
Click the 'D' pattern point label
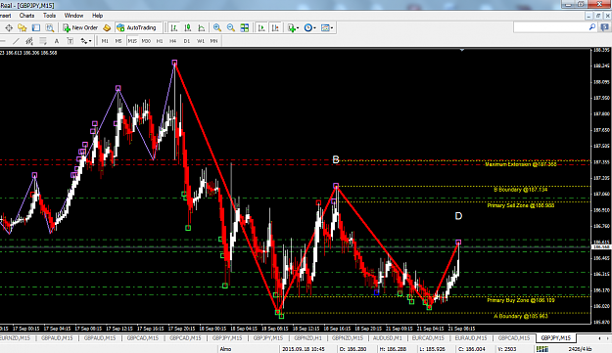pyautogui.click(x=458, y=216)
